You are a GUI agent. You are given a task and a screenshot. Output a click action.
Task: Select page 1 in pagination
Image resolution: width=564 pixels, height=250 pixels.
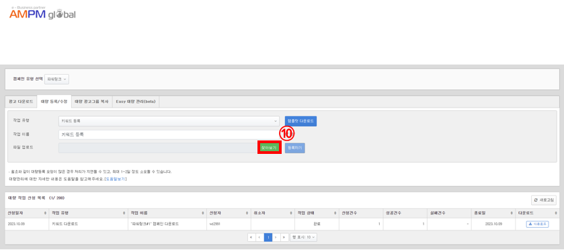click(x=268, y=237)
